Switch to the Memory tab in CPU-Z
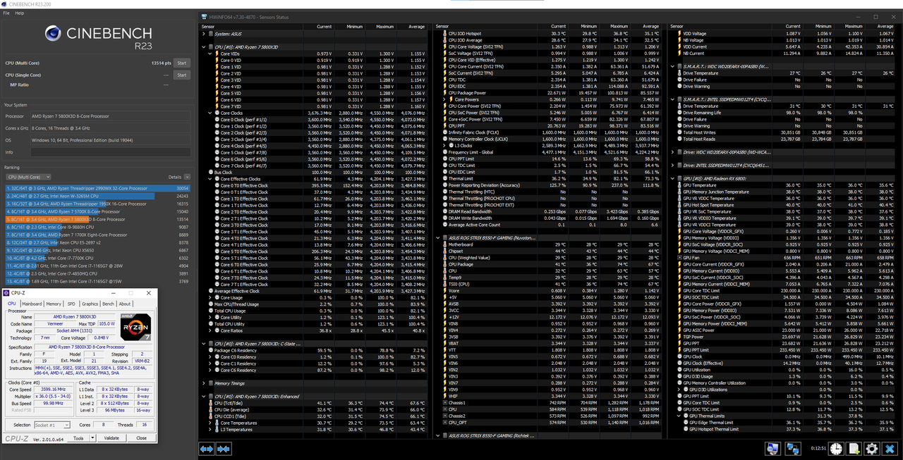This screenshot has height=460, width=903. pyautogui.click(x=54, y=304)
